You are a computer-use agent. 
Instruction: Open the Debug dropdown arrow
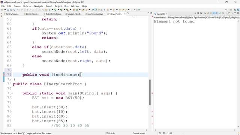point(52,10)
